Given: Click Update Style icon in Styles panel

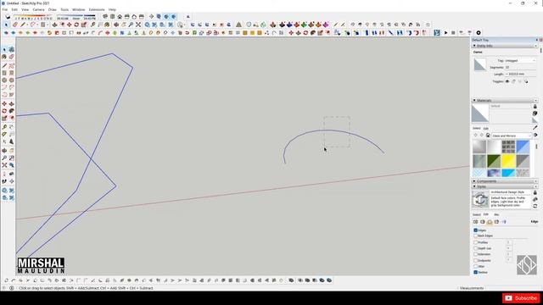Looking at the screenshot, I should [535, 206].
